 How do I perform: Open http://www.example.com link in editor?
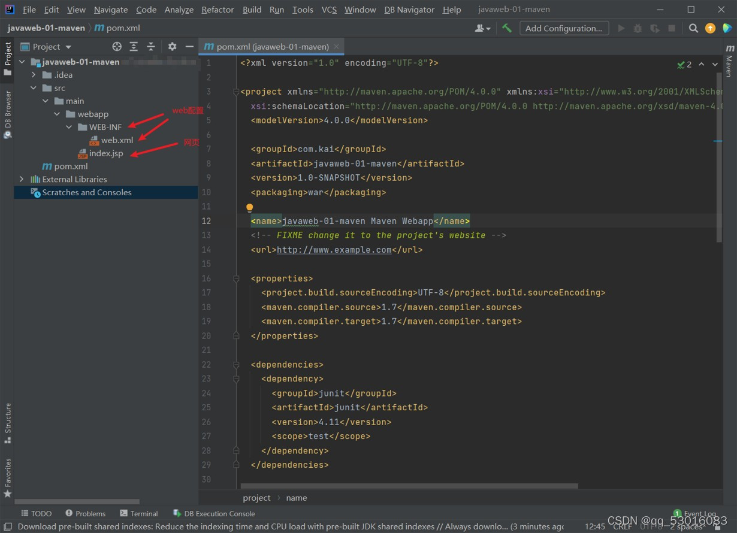(334, 250)
